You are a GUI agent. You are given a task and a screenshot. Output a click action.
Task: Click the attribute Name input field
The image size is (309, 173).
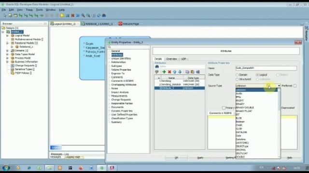pyautogui.click(x=266, y=68)
